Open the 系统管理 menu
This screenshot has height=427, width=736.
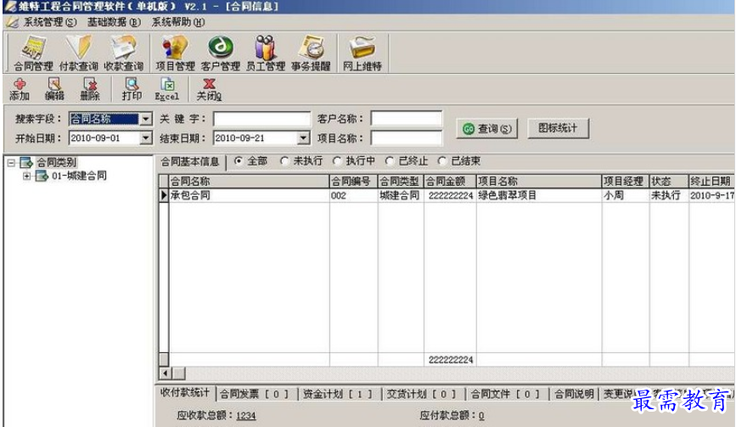(x=50, y=22)
